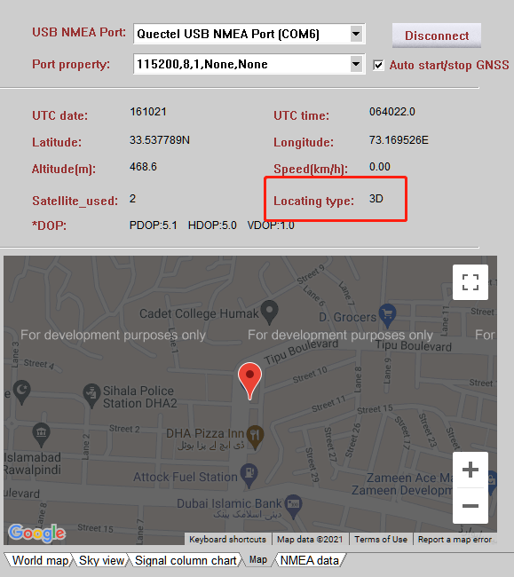Click the latitude value 33.537789N
The image size is (514, 577).
pyautogui.click(x=160, y=140)
